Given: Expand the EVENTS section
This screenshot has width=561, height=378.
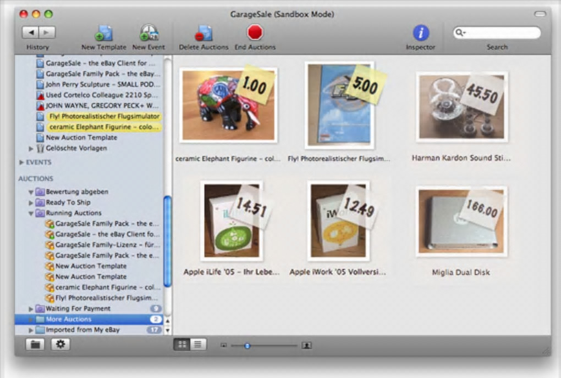Looking at the screenshot, I should [21, 162].
